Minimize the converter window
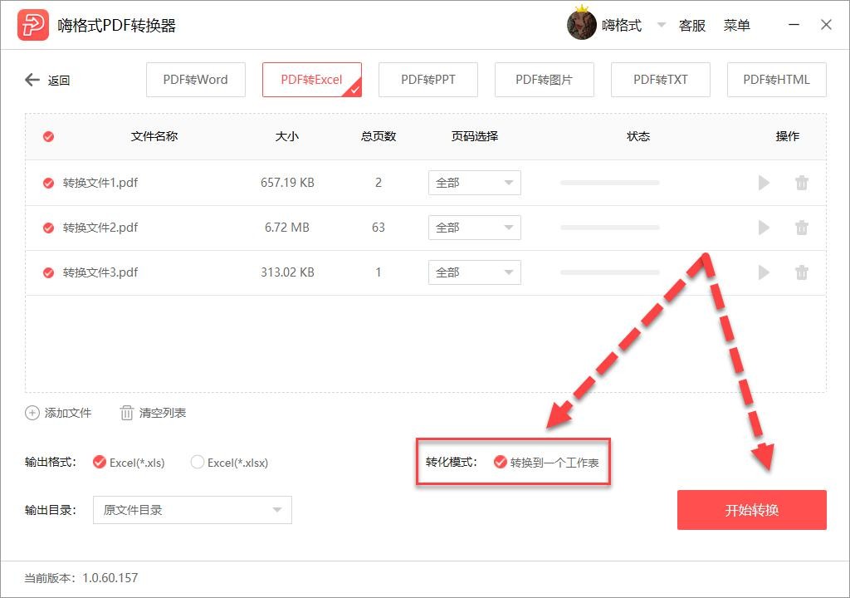 click(794, 25)
